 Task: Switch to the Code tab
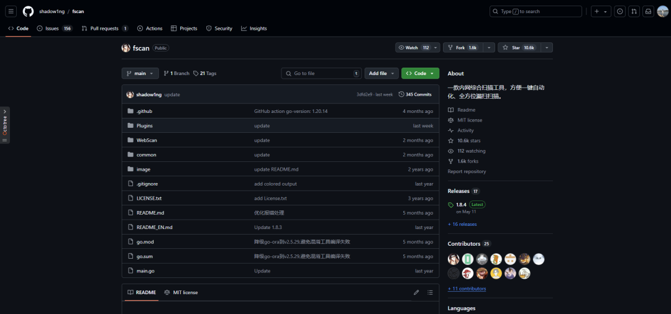pyautogui.click(x=19, y=29)
